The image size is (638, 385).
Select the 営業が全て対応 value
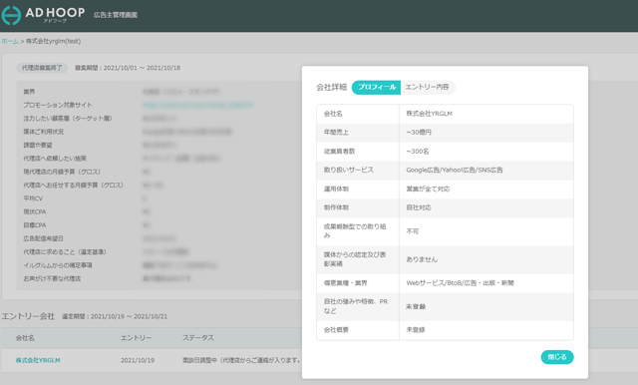click(x=428, y=189)
